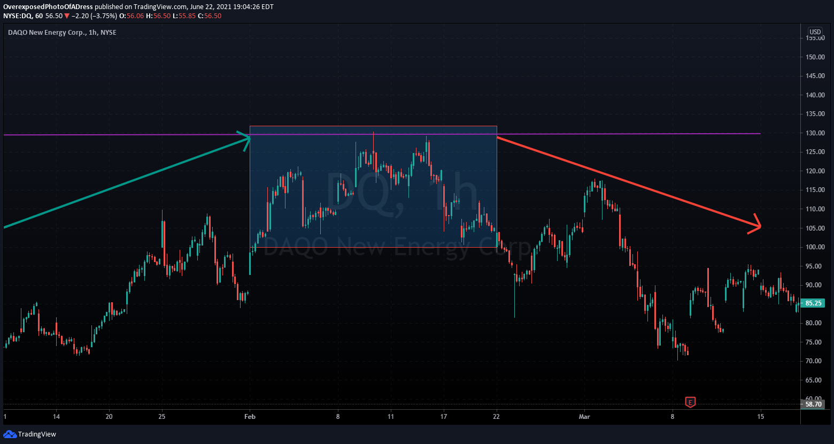834x444 pixels.
Task: Click the 65.00 price axis label
Action: pyautogui.click(x=815, y=380)
